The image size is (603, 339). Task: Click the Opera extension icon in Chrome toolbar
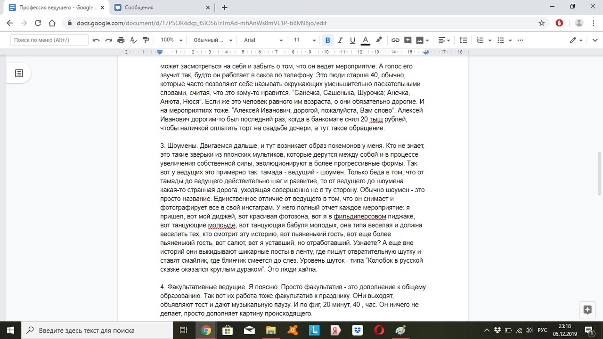[559, 23]
